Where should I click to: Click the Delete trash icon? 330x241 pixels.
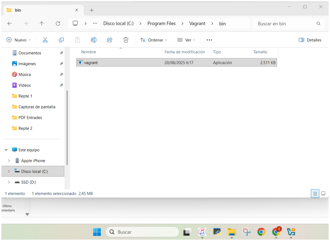tap(126, 40)
